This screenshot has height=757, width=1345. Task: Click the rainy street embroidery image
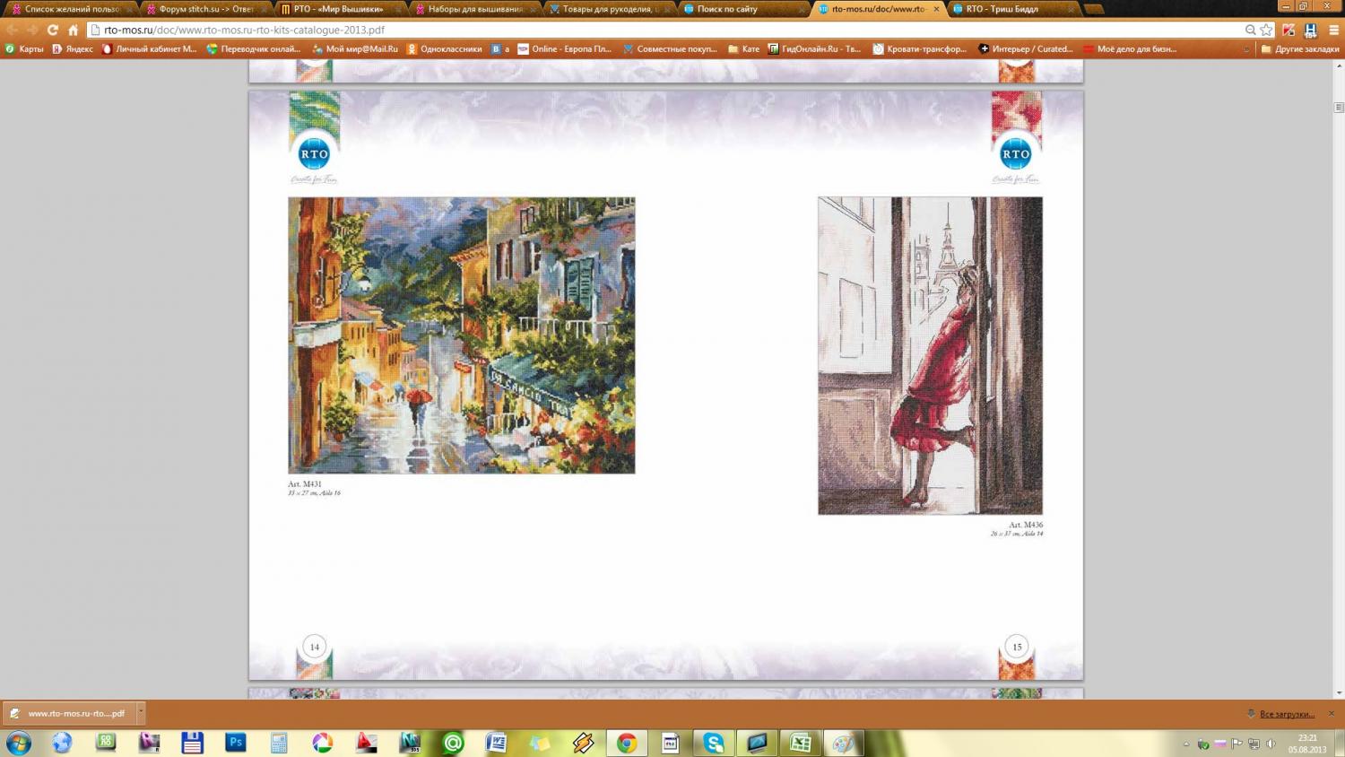coord(461,335)
